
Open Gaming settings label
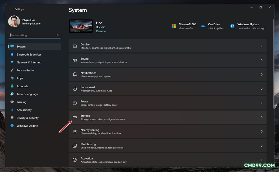(x=22, y=102)
